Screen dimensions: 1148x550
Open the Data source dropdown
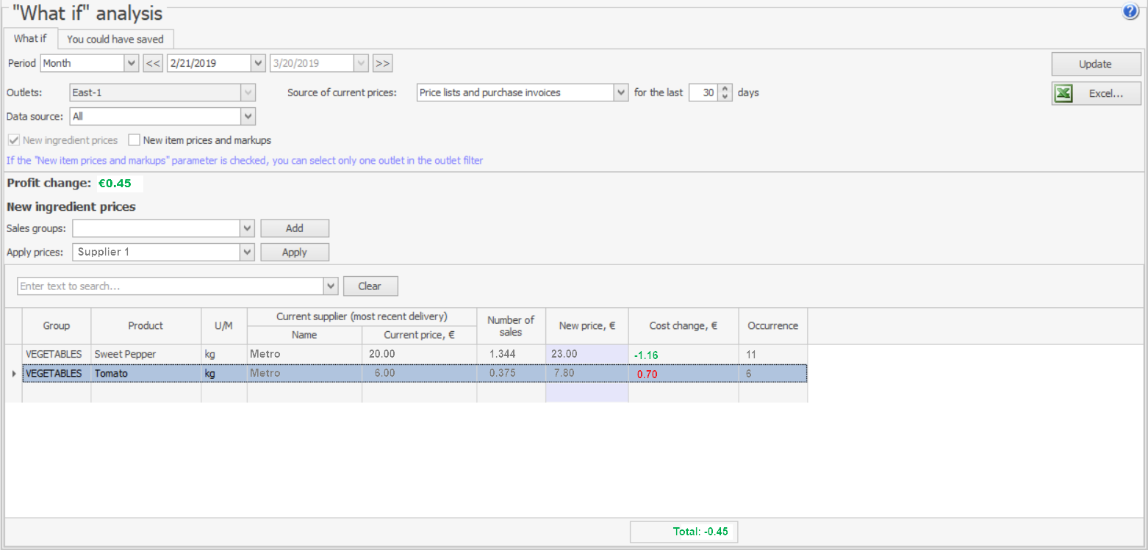(248, 116)
